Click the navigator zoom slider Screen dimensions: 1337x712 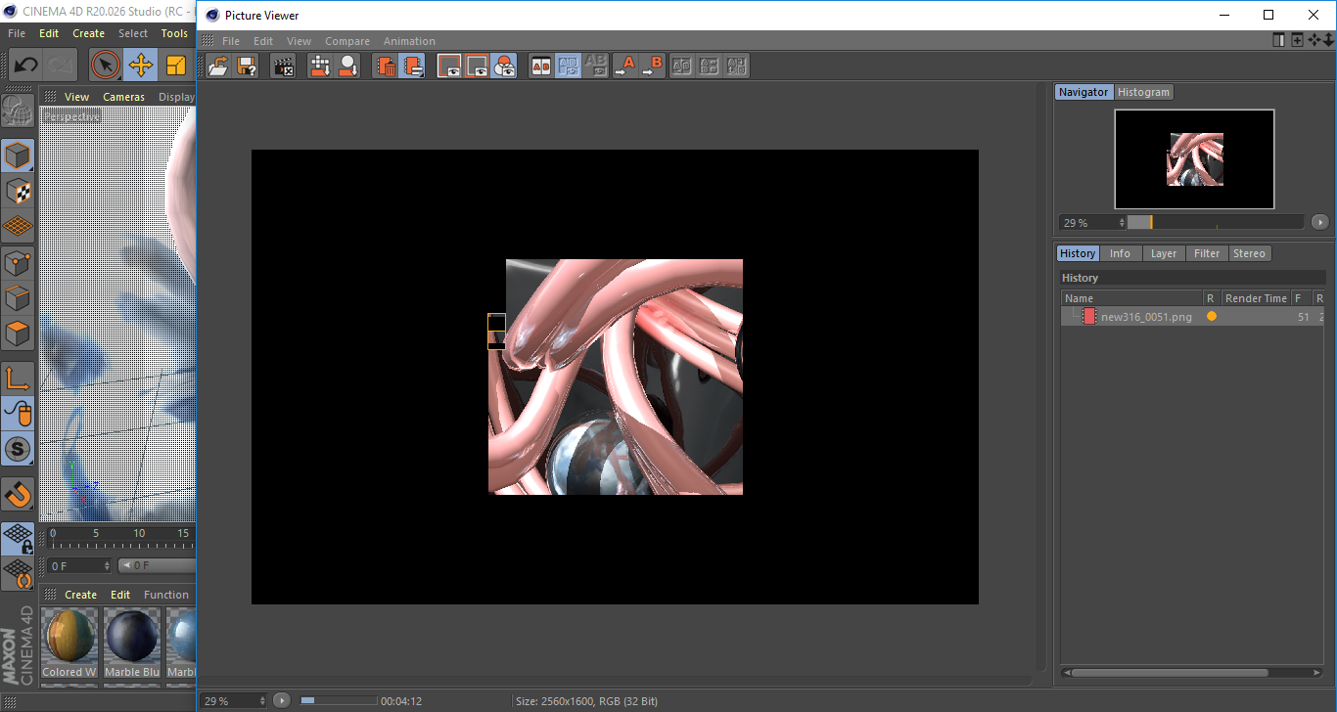[x=1215, y=222]
